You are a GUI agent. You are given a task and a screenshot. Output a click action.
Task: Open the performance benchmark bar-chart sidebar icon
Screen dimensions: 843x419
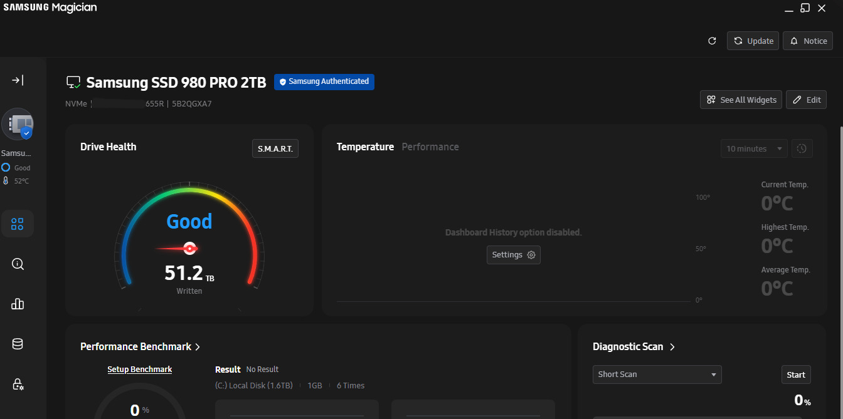coord(18,304)
